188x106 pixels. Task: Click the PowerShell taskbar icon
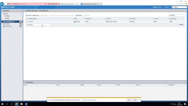click(x=26, y=104)
